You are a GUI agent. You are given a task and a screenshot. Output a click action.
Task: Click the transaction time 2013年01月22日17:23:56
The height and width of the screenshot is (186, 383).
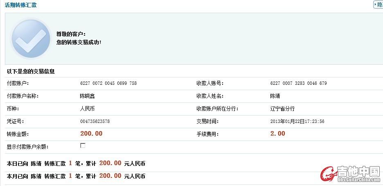pyautogui.click(x=297, y=122)
